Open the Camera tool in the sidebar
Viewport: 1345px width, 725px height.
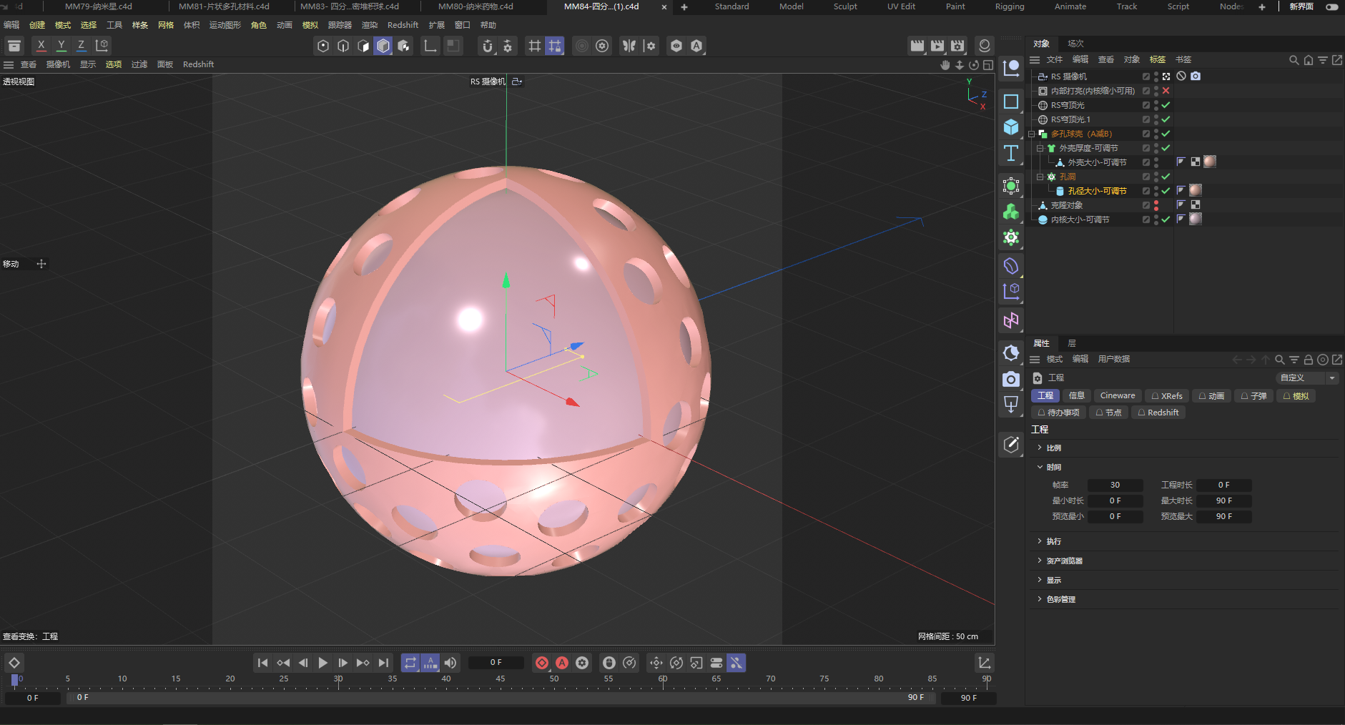[1011, 379]
